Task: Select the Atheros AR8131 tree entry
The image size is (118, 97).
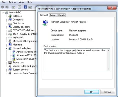Action: 26,55
